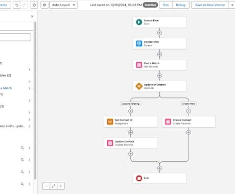The height and width of the screenshot is (194, 235).
Task: Select the Contact Info screen icon
Action: click(x=139, y=43)
